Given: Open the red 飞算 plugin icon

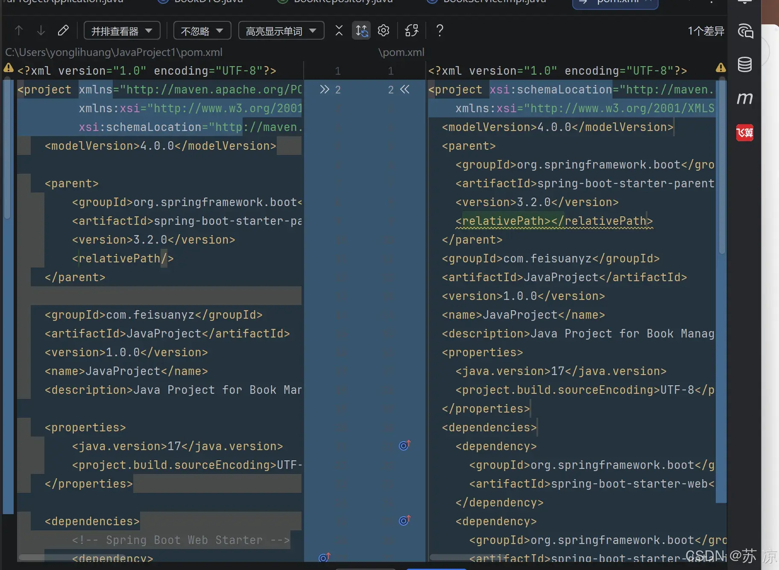Looking at the screenshot, I should point(745,133).
